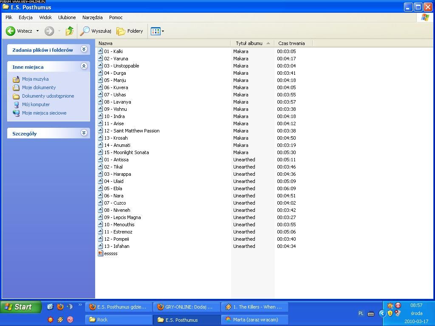Click the greyed forward arrow button

[x=49, y=31]
